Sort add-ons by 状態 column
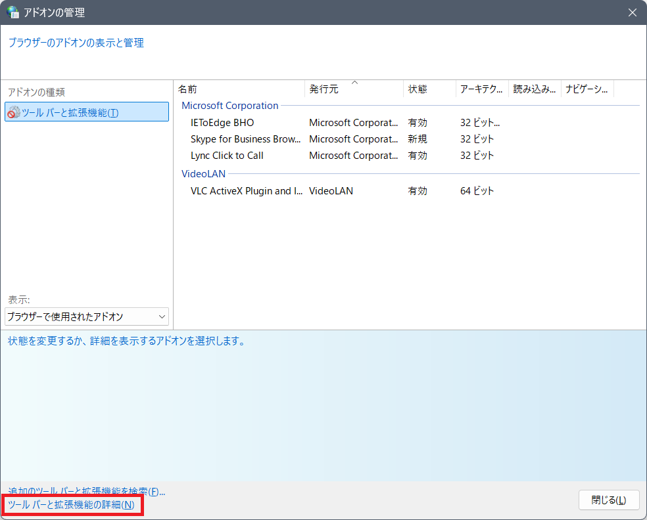 point(429,89)
